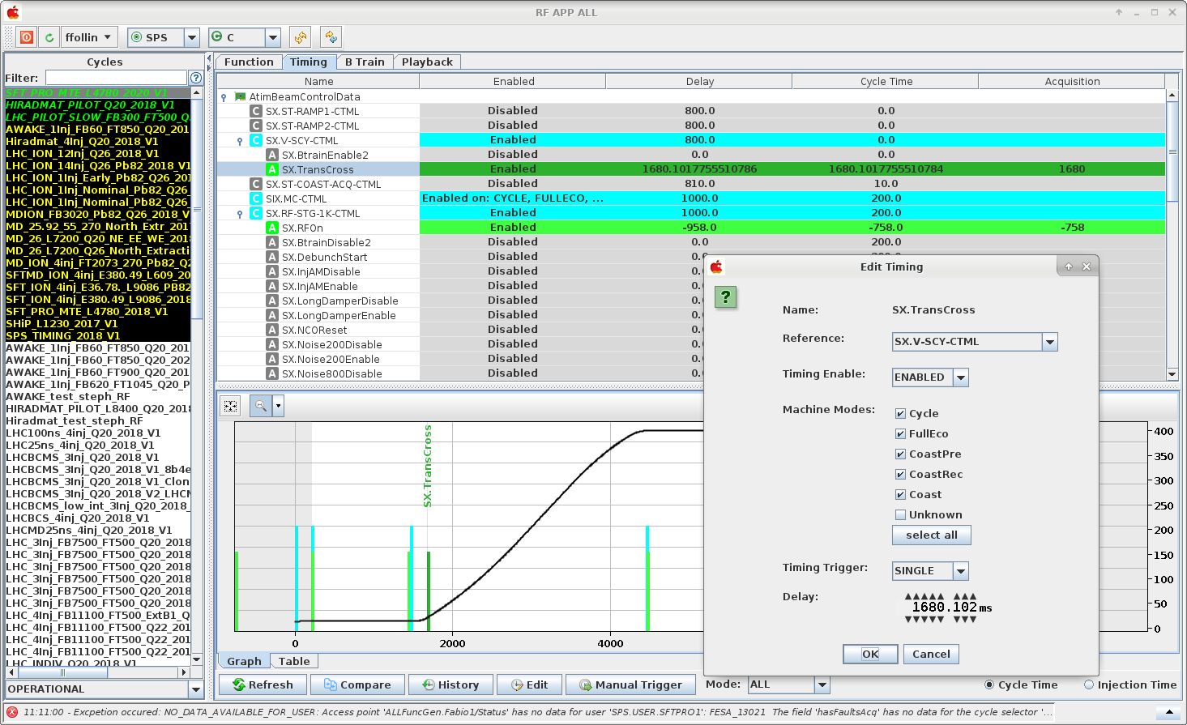Viewport: 1187px width, 725px height.
Task: Click the orange double-arrow sync toolbar icon
Action: [x=301, y=37]
